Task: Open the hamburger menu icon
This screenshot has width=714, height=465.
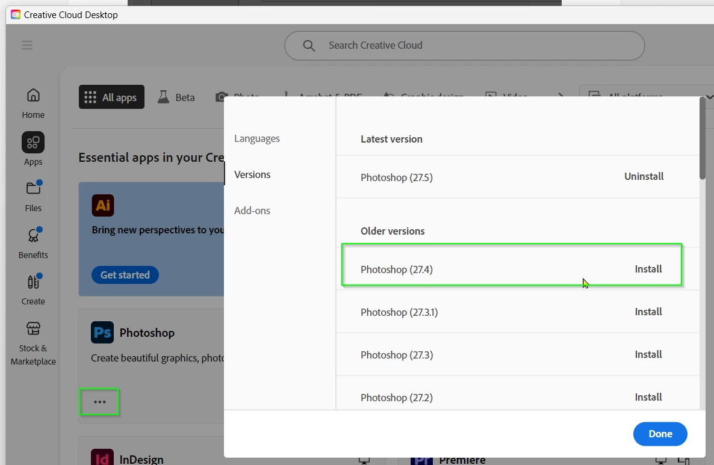Action: coord(27,45)
